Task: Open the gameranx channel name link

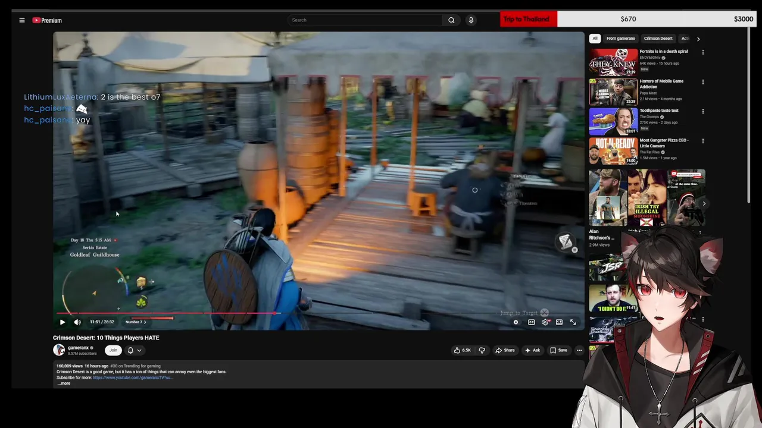Action: click(x=78, y=348)
